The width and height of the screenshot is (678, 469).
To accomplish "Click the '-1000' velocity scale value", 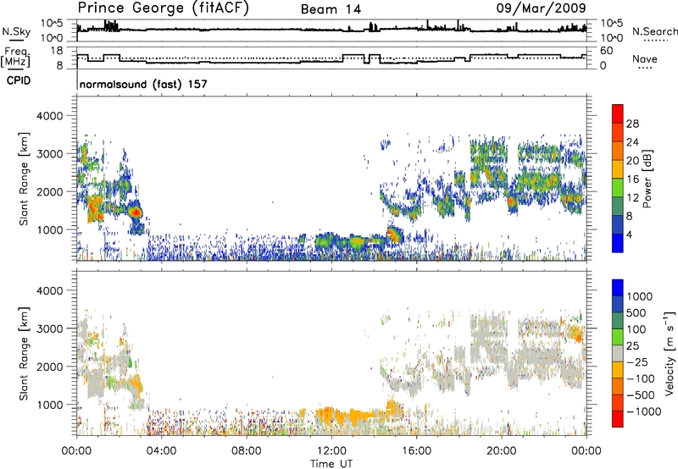I will [643, 411].
